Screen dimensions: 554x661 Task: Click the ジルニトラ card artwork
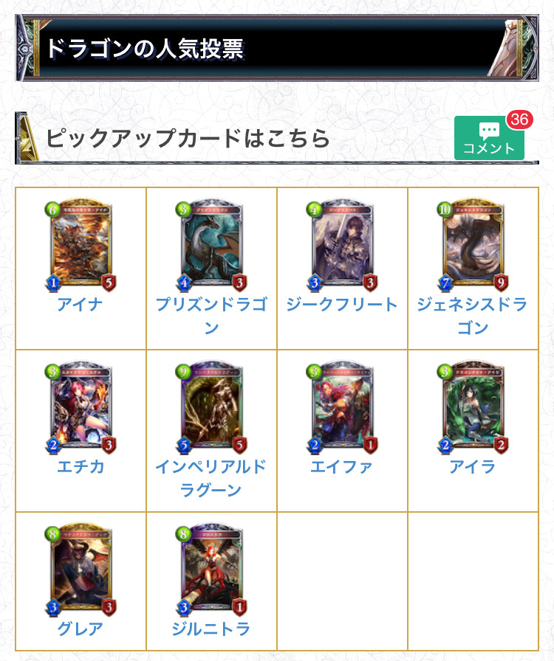(x=211, y=569)
